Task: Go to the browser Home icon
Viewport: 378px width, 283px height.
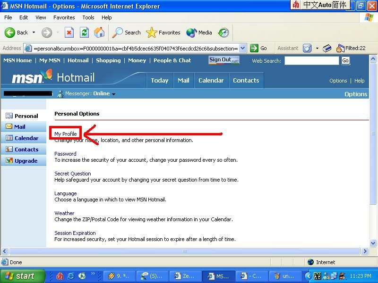Action: 99,33
